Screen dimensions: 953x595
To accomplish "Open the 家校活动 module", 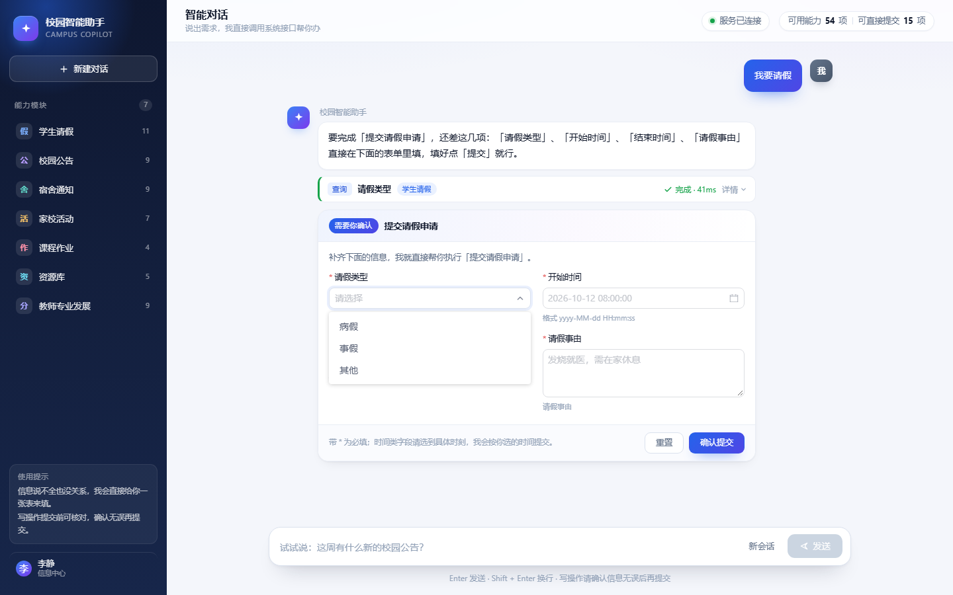I will [83, 219].
